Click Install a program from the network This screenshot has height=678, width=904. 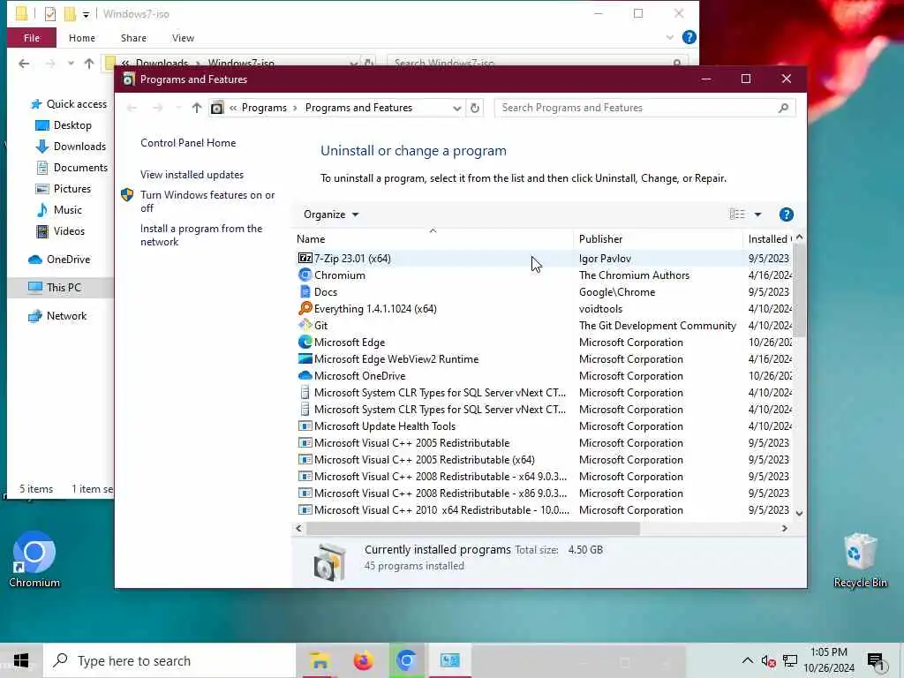click(201, 235)
